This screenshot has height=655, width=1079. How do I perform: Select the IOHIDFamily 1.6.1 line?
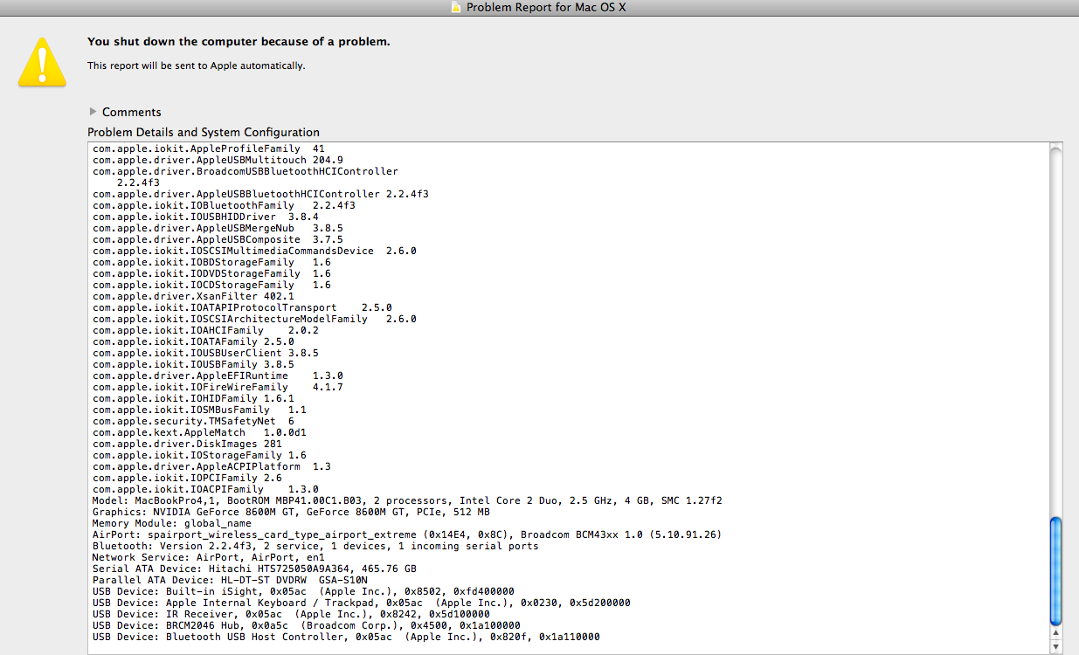tap(193, 398)
